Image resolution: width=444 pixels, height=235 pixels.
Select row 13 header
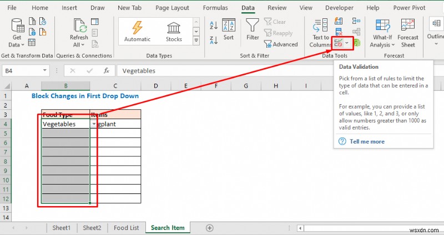6,208
